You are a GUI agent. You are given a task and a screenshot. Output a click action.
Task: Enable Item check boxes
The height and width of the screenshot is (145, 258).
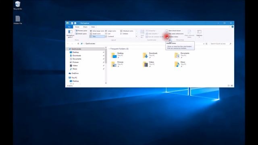coord(173,31)
